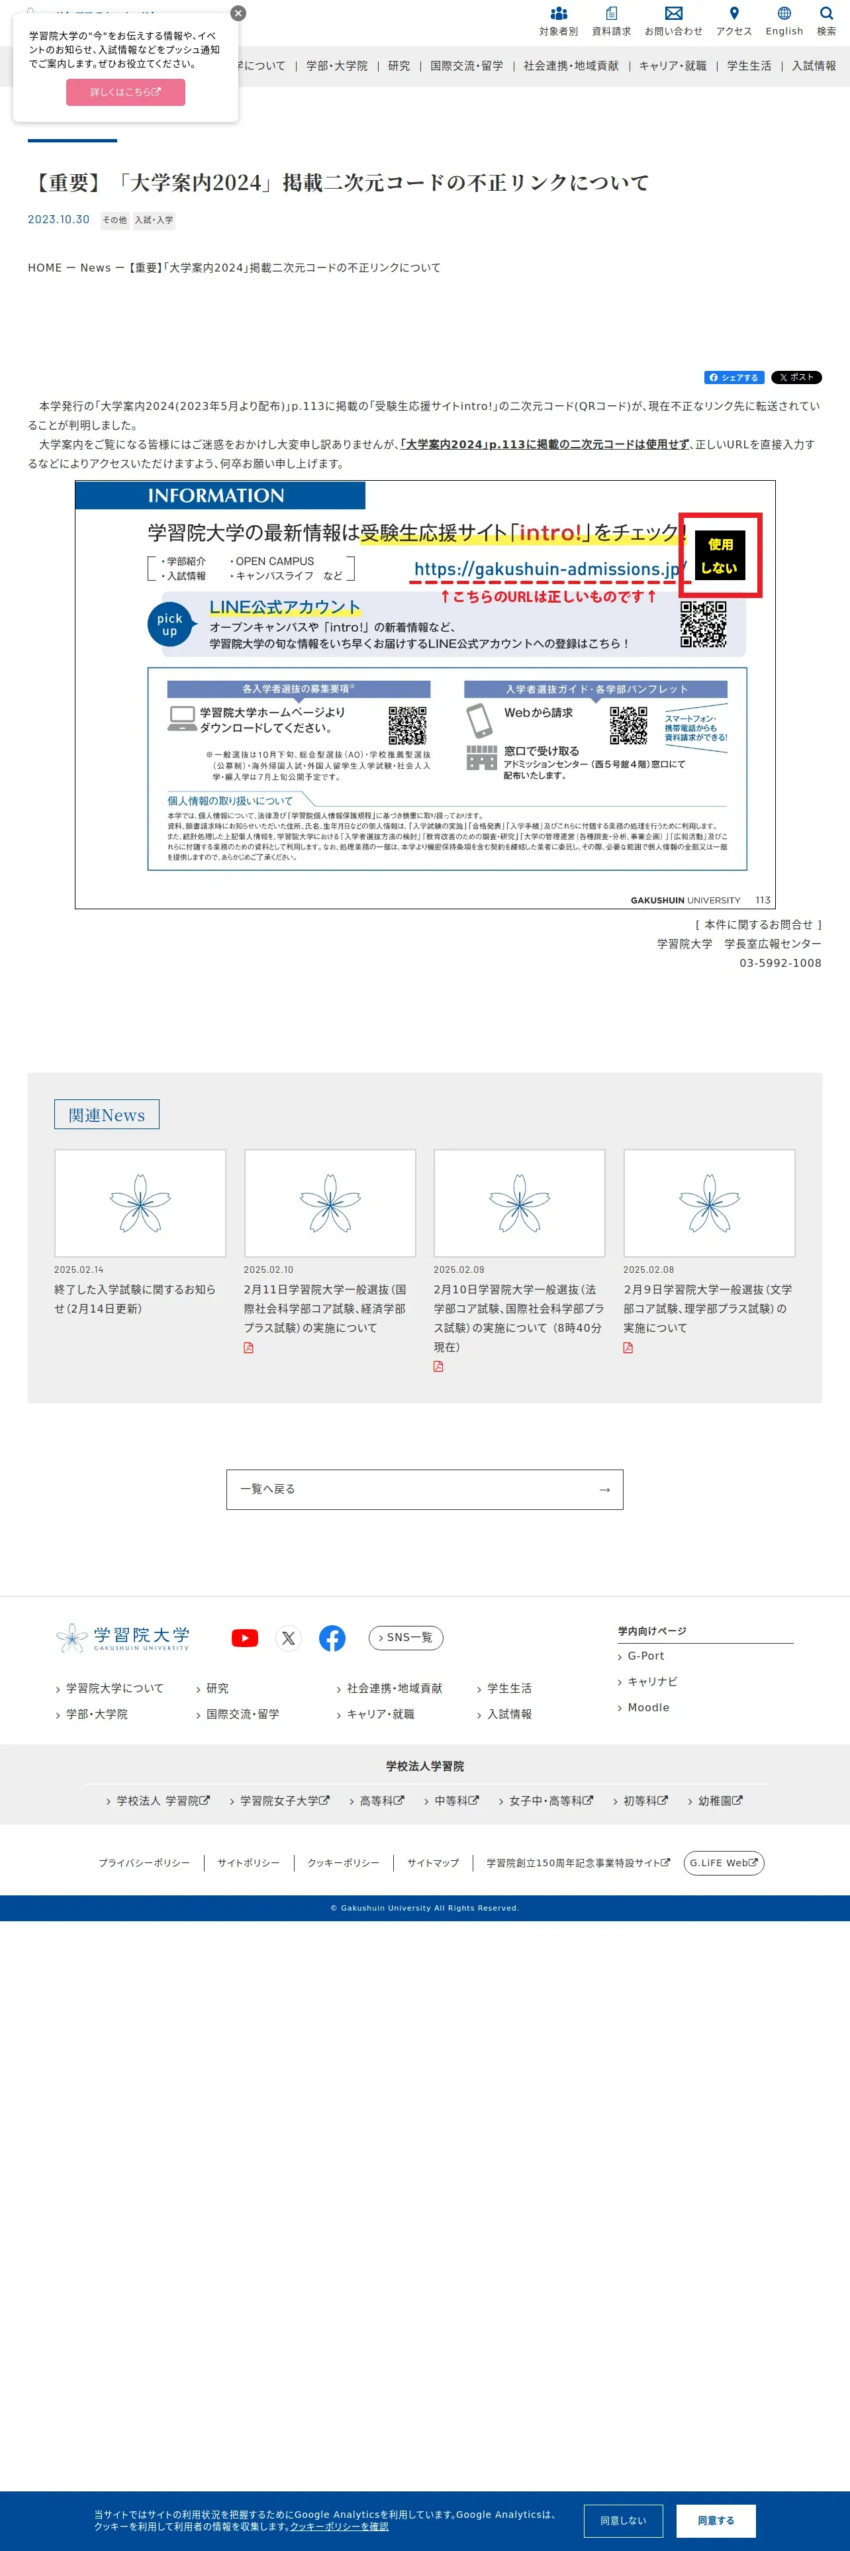
Task: Open 2月11日学習院大学一般選抜 article link
Action: click(326, 1308)
